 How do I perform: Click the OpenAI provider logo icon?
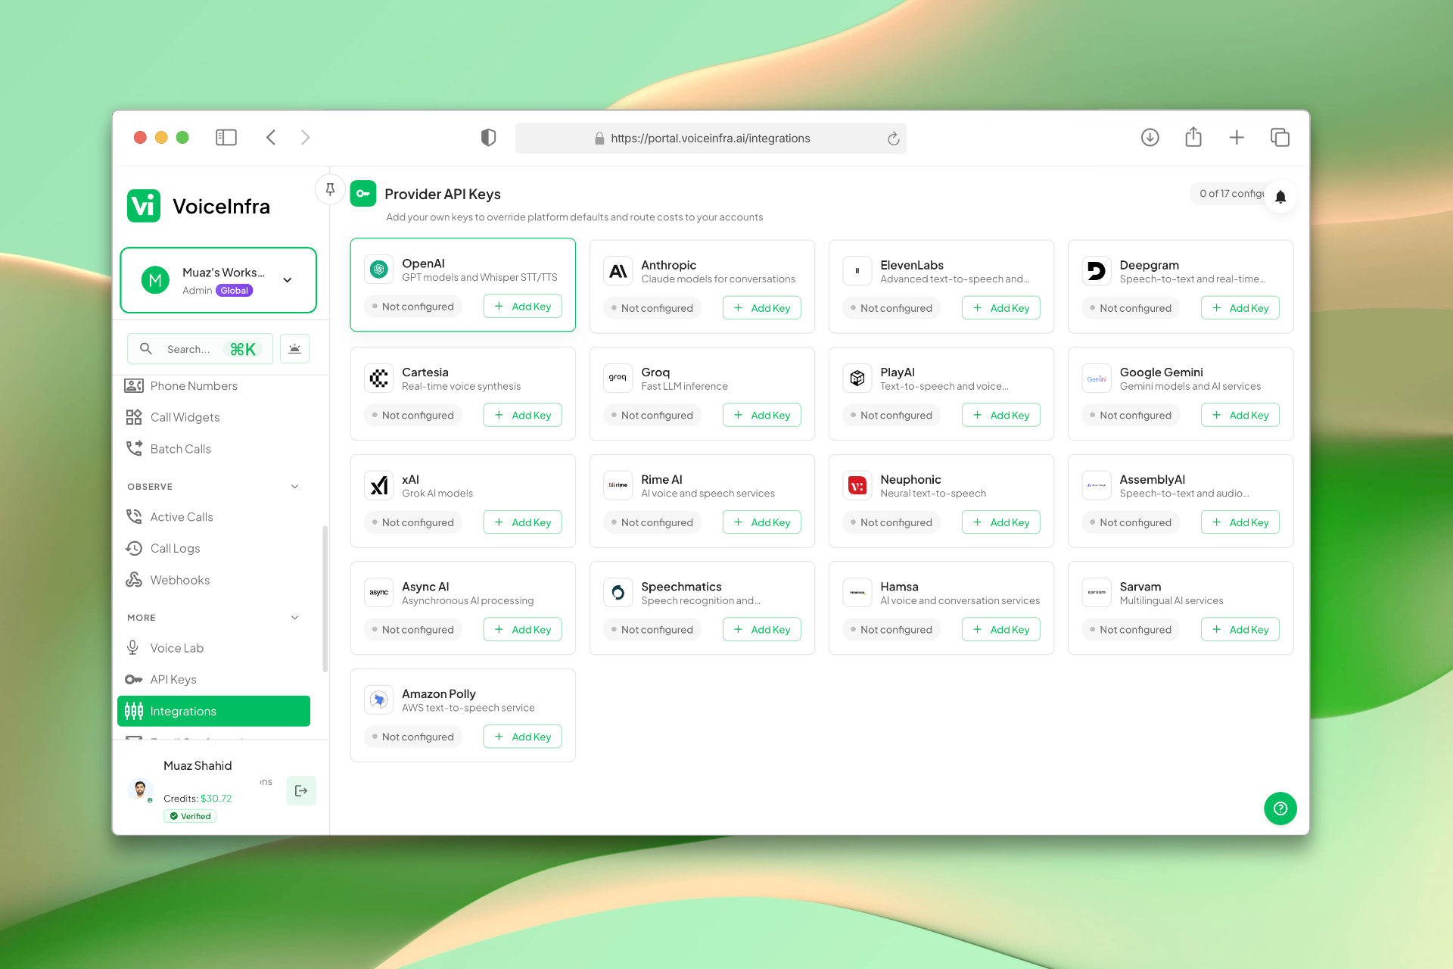click(379, 270)
